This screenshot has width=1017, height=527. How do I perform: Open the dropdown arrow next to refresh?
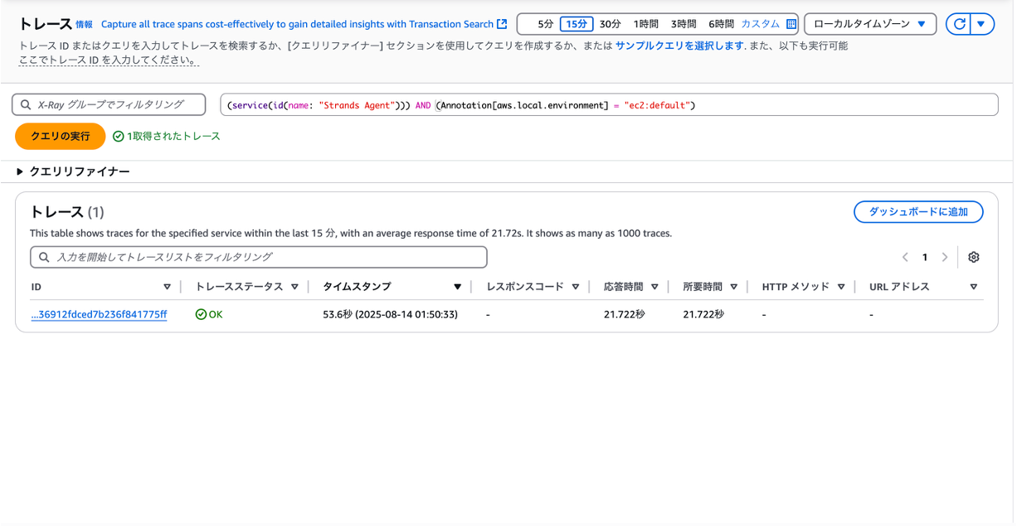pyautogui.click(x=981, y=24)
